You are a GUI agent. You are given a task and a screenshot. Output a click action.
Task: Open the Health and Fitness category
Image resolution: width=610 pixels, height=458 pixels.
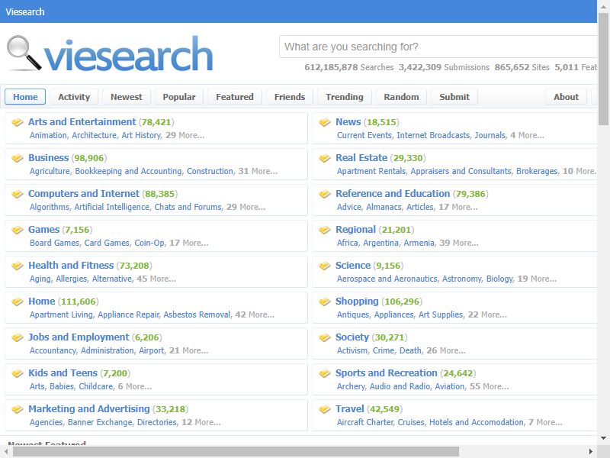(71, 265)
